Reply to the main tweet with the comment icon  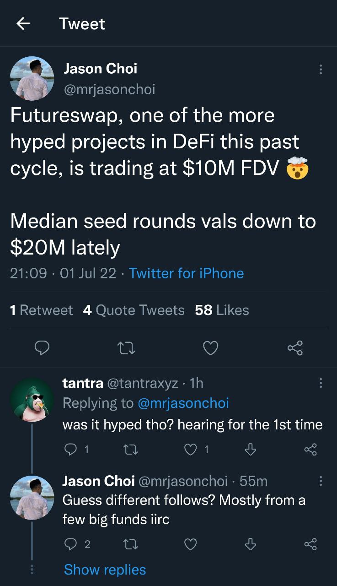[x=43, y=348]
